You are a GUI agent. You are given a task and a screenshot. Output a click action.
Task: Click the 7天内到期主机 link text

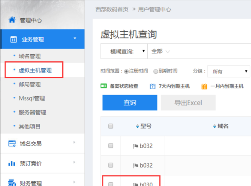pos(174,86)
